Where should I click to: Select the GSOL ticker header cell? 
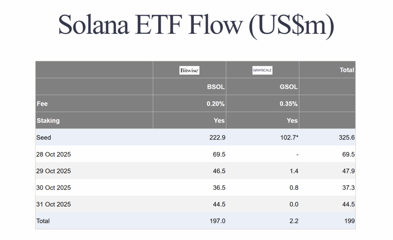[289, 87]
